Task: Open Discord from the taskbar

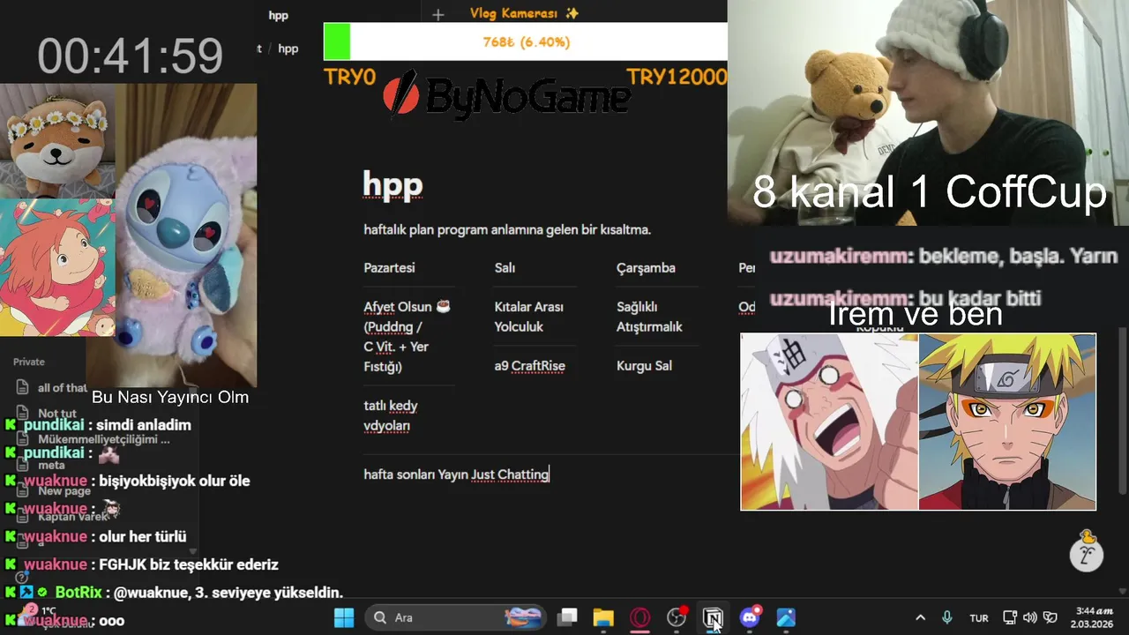Action: pyautogui.click(x=750, y=617)
